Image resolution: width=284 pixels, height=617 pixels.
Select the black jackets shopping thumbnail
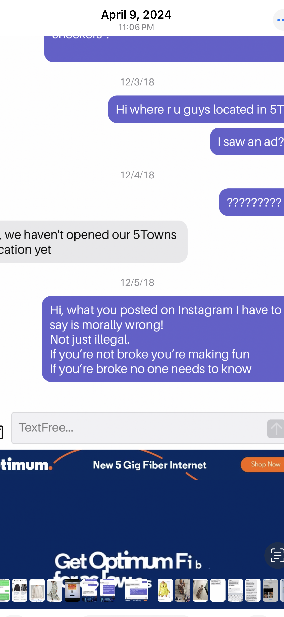coord(20,590)
